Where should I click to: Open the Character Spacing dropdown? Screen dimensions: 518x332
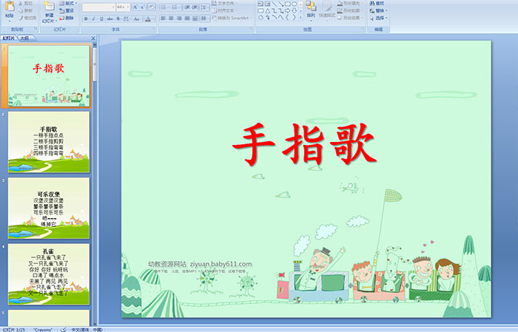pyautogui.click(x=127, y=18)
